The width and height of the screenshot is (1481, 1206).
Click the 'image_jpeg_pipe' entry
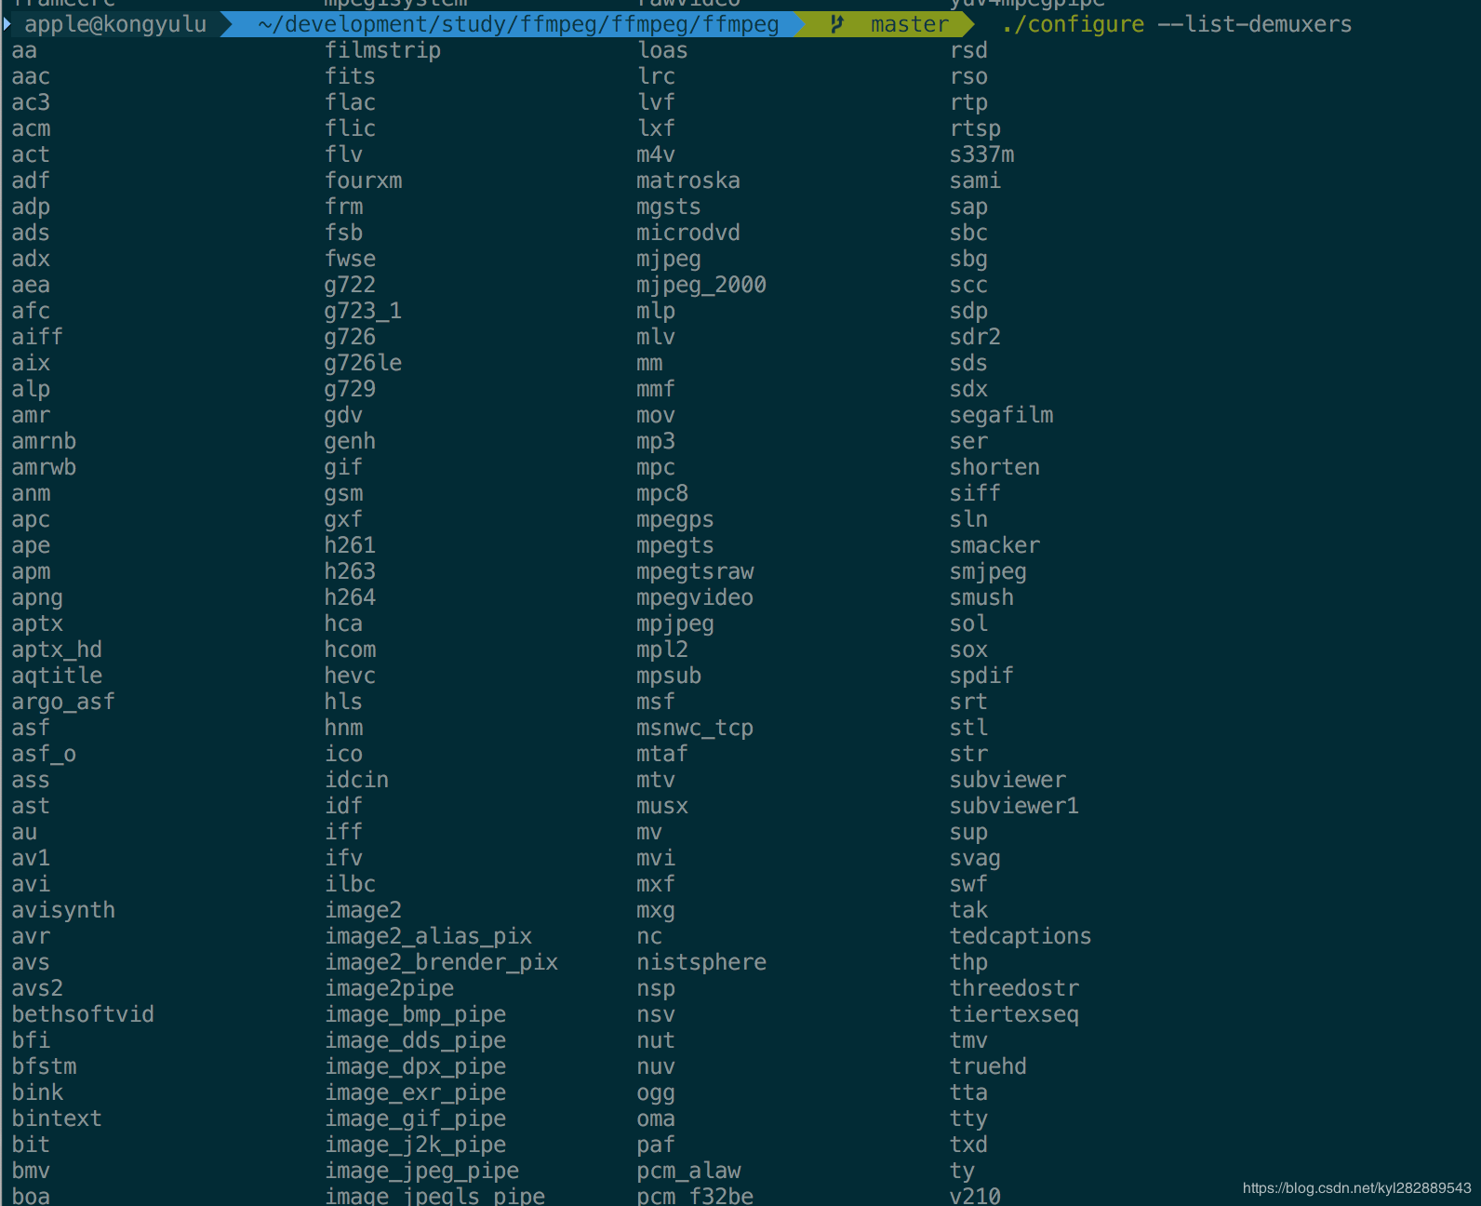422,1171
